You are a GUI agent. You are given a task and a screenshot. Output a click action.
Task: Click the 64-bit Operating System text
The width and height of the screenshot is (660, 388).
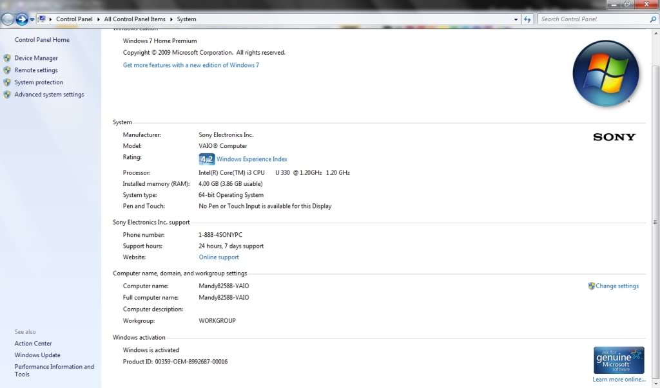point(231,195)
